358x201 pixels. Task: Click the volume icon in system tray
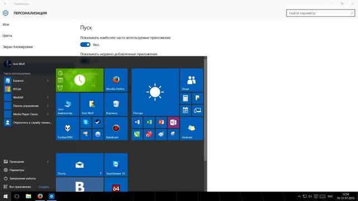tap(310, 196)
